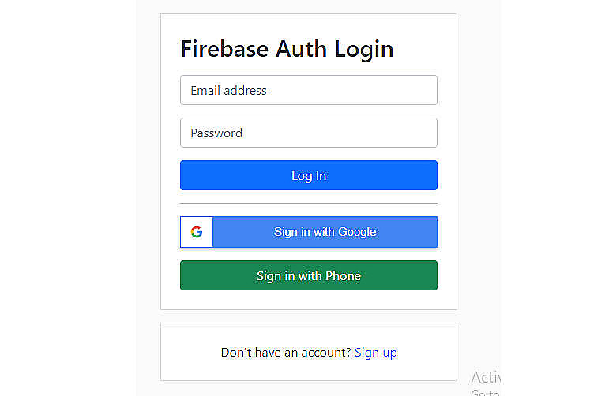605x396 pixels.
Task: Click the "Password" placeholder text
Action: (x=216, y=133)
